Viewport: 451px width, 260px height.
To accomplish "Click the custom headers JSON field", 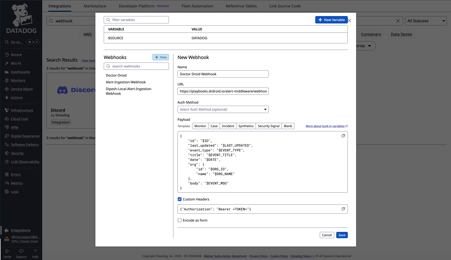I will pyautogui.click(x=263, y=209).
